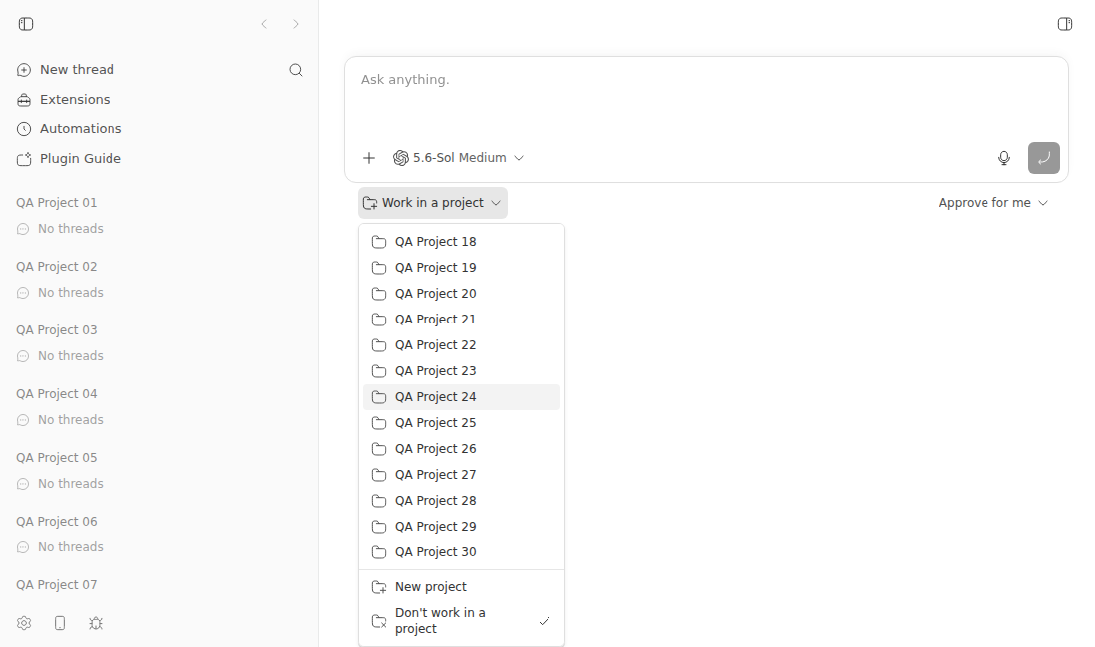Open QA Project 07 in sidebar
Viewport: 1095px width, 647px height.
57,585
